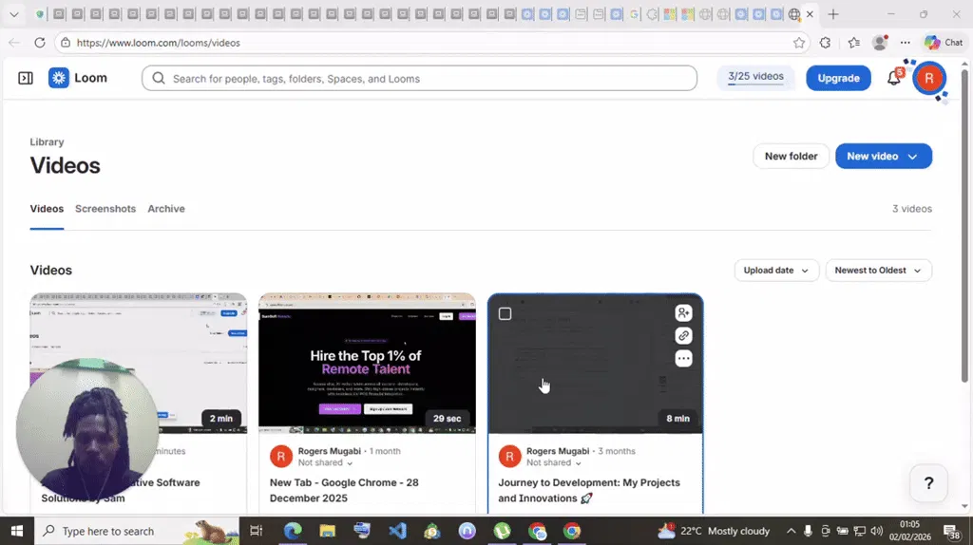Open uTorrent from taskbar

[x=502, y=531]
